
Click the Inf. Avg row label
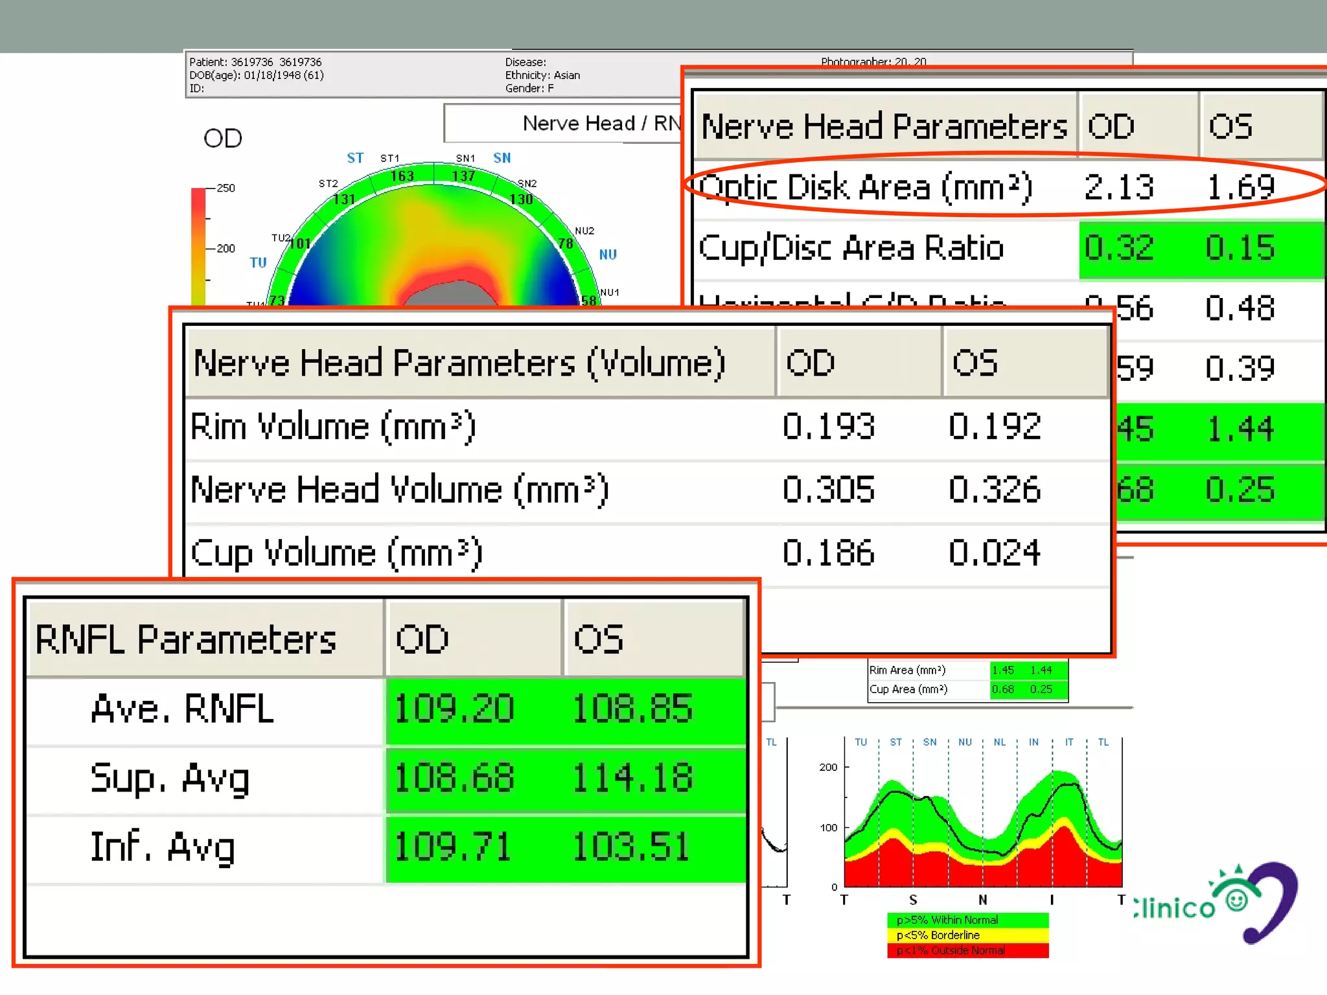[x=163, y=847]
